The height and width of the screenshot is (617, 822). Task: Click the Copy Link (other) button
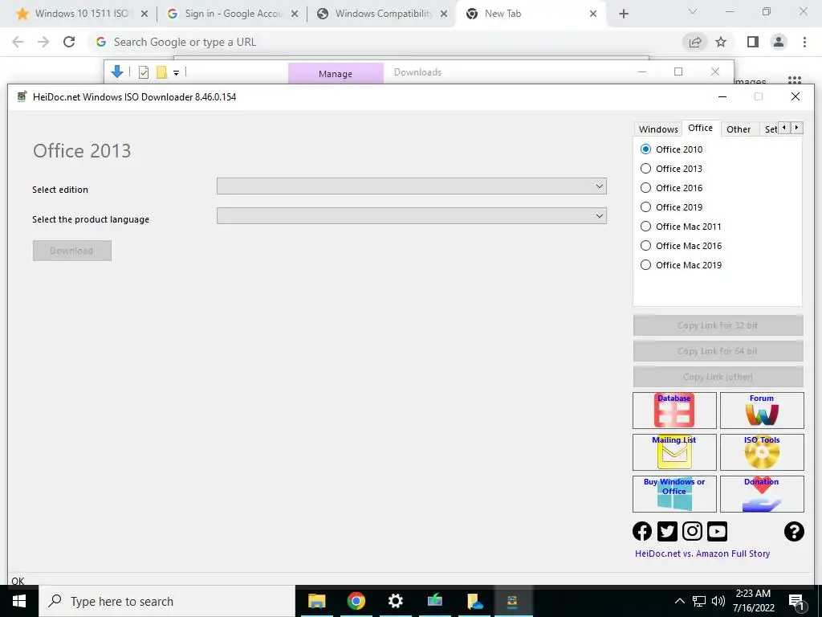click(718, 377)
